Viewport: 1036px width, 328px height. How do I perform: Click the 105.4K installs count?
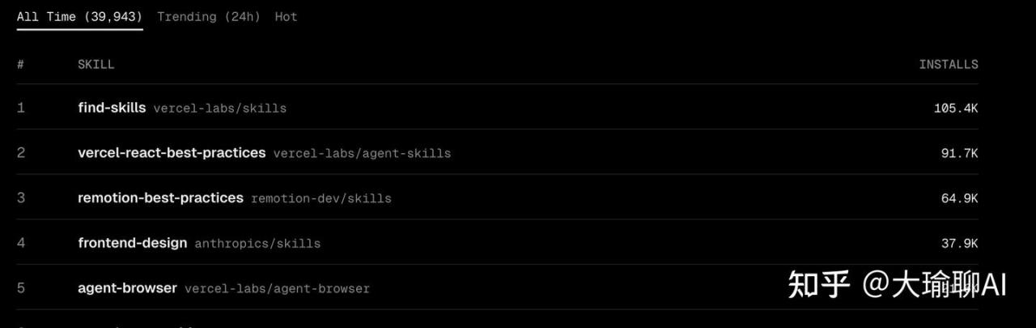pyautogui.click(x=955, y=108)
